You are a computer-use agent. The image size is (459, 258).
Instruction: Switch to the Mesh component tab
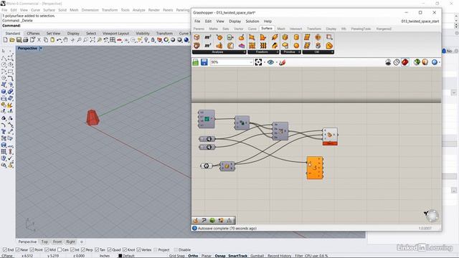pos(281,29)
